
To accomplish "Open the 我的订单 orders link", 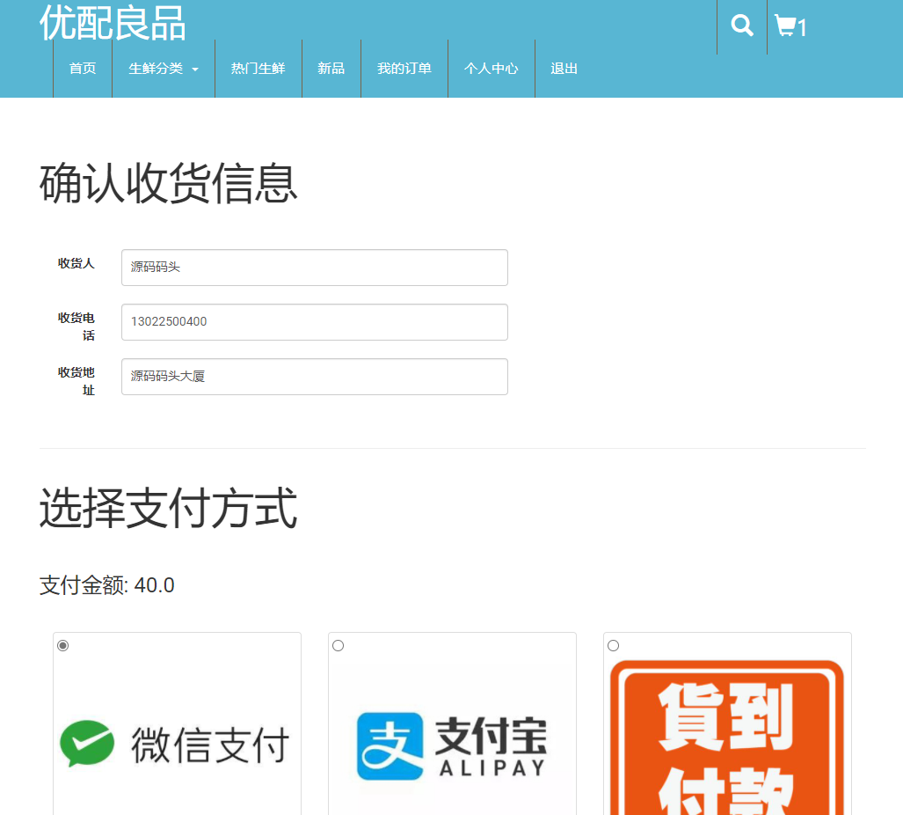I will [404, 69].
